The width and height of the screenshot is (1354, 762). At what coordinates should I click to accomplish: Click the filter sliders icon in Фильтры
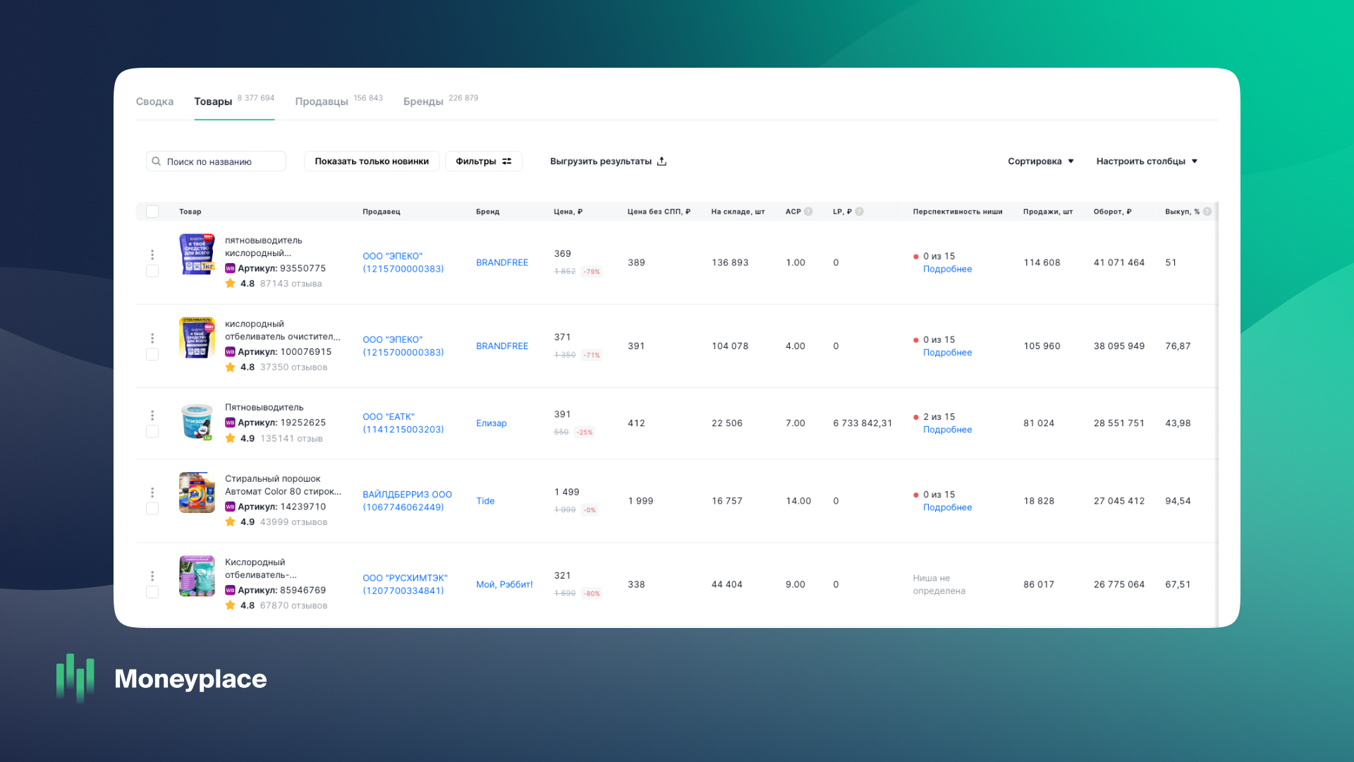click(506, 162)
